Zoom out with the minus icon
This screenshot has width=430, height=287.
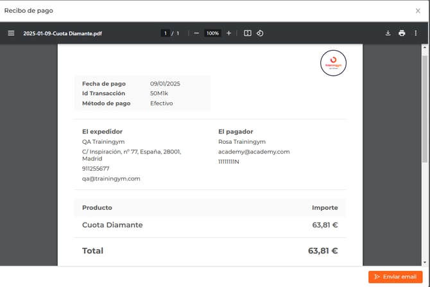pos(196,33)
